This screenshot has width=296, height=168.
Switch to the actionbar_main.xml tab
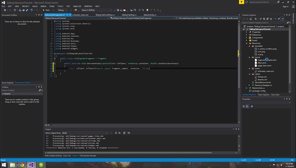[x=80, y=15]
